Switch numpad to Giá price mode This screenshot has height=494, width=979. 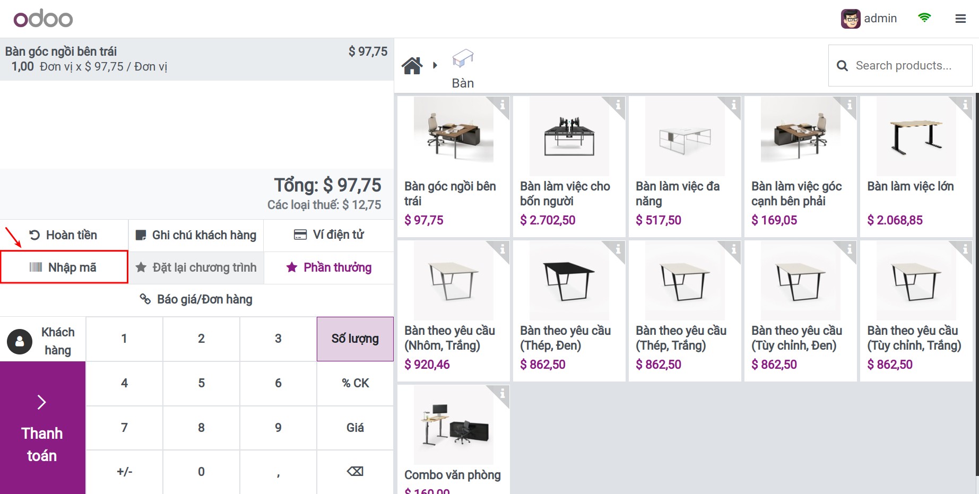tap(355, 428)
